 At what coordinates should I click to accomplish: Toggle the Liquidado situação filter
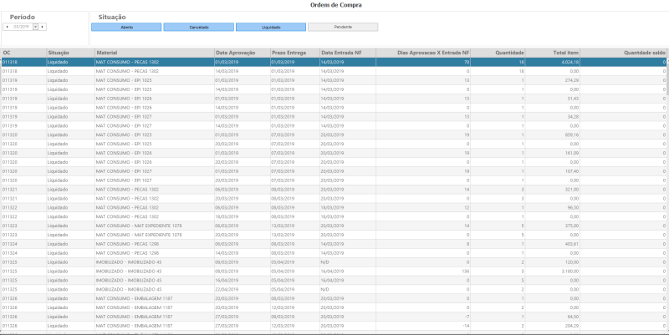click(x=271, y=28)
